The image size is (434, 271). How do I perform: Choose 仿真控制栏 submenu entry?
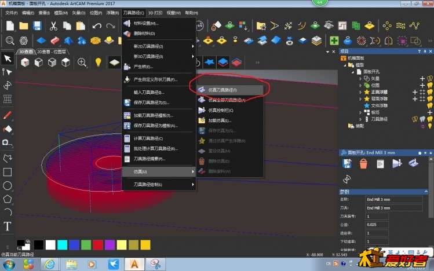[x=229, y=110]
